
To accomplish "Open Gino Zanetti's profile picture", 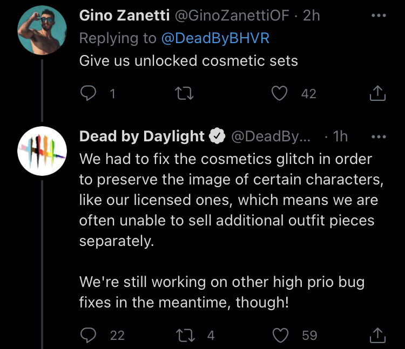I will 42,30.
